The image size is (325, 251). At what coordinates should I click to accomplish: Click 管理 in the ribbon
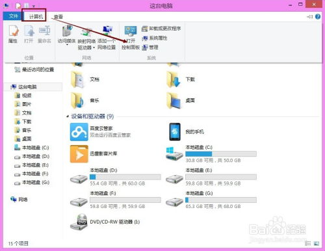pyautogui.click(x=150, y=47)
